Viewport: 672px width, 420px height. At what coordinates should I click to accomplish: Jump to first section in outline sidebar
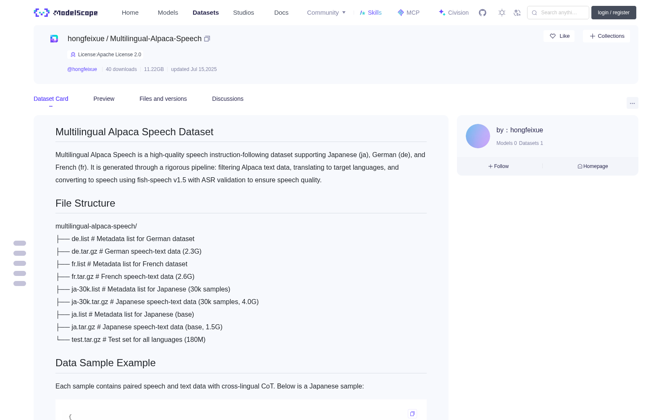point(20,243)
